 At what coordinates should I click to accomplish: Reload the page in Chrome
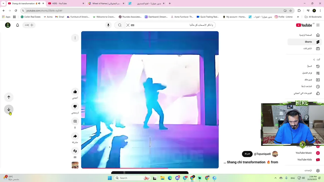[16, 11]
